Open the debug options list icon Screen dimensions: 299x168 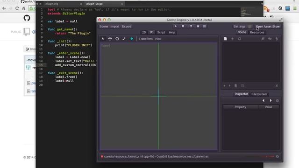(x=205, y=26)
